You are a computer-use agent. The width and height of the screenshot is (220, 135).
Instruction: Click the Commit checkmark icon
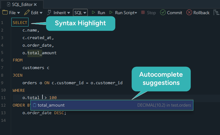pos(163,12)
